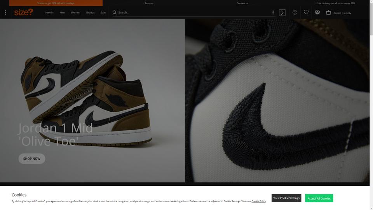373x210 pixels.
Task: Open the New In menu
Action: [x=49, y=12]
